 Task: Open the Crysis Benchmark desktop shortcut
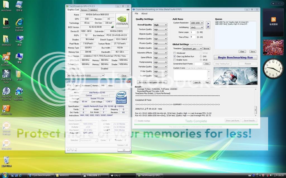pos(19,92)
